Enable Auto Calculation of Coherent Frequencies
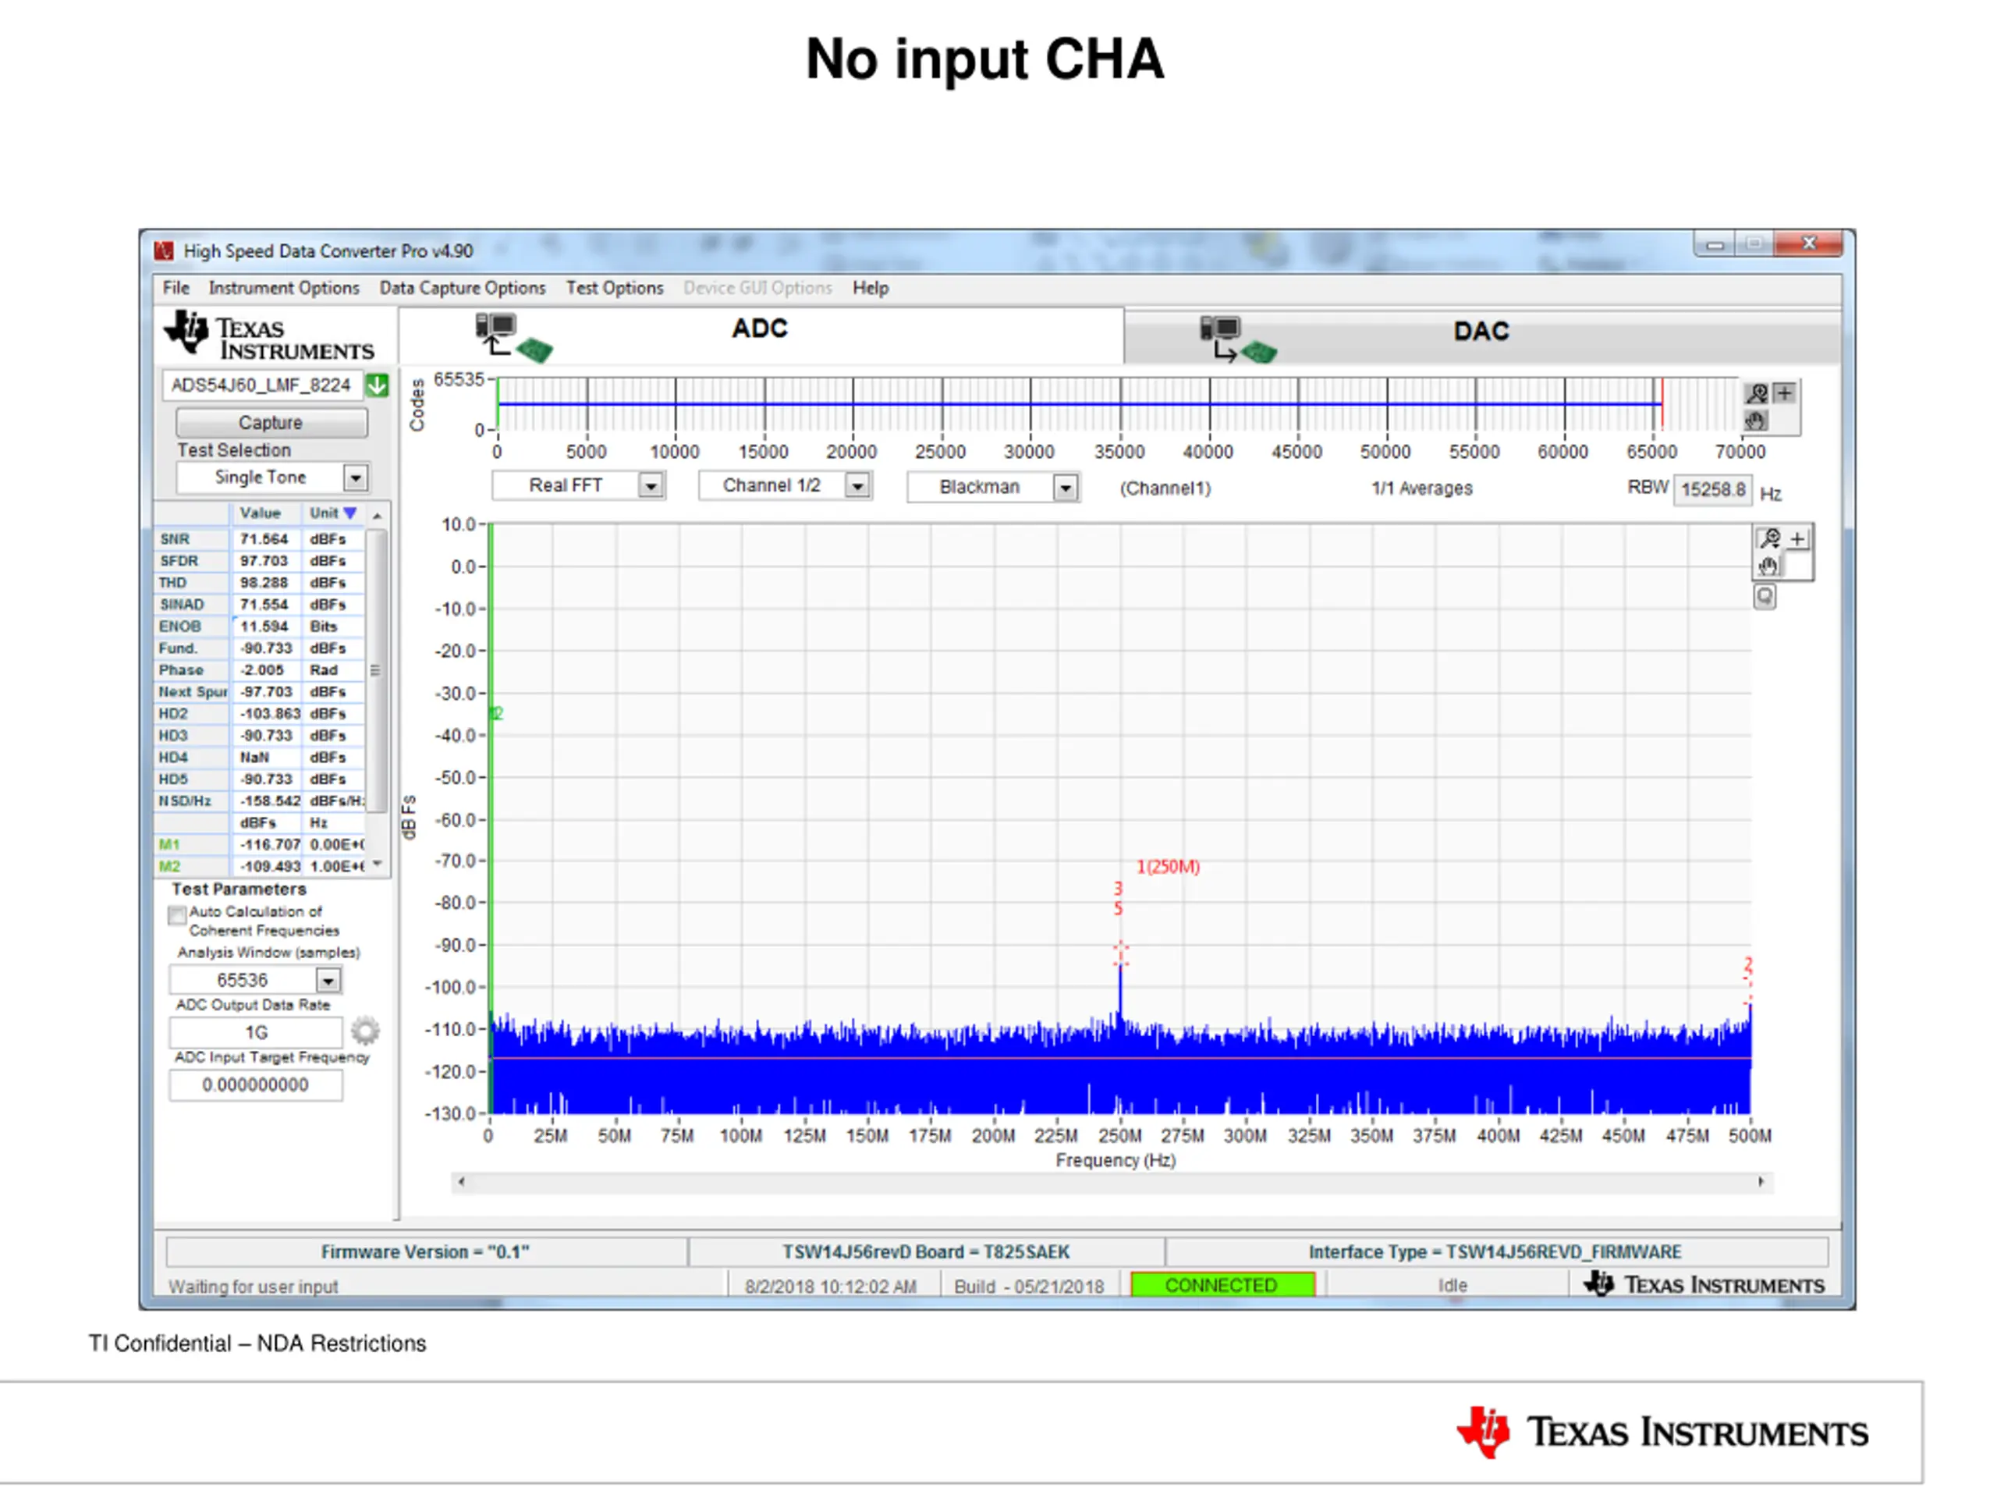The image size is (1997, 1498). (177, 914)
